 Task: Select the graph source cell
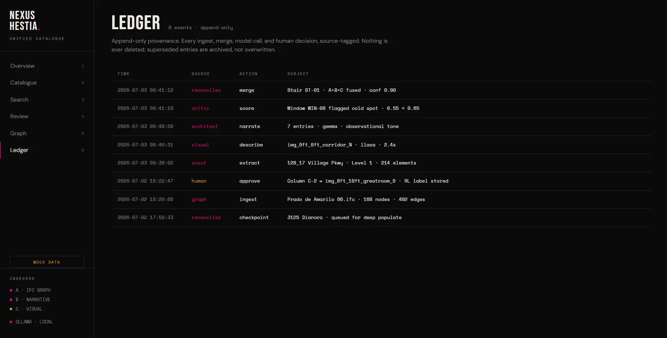199,199
